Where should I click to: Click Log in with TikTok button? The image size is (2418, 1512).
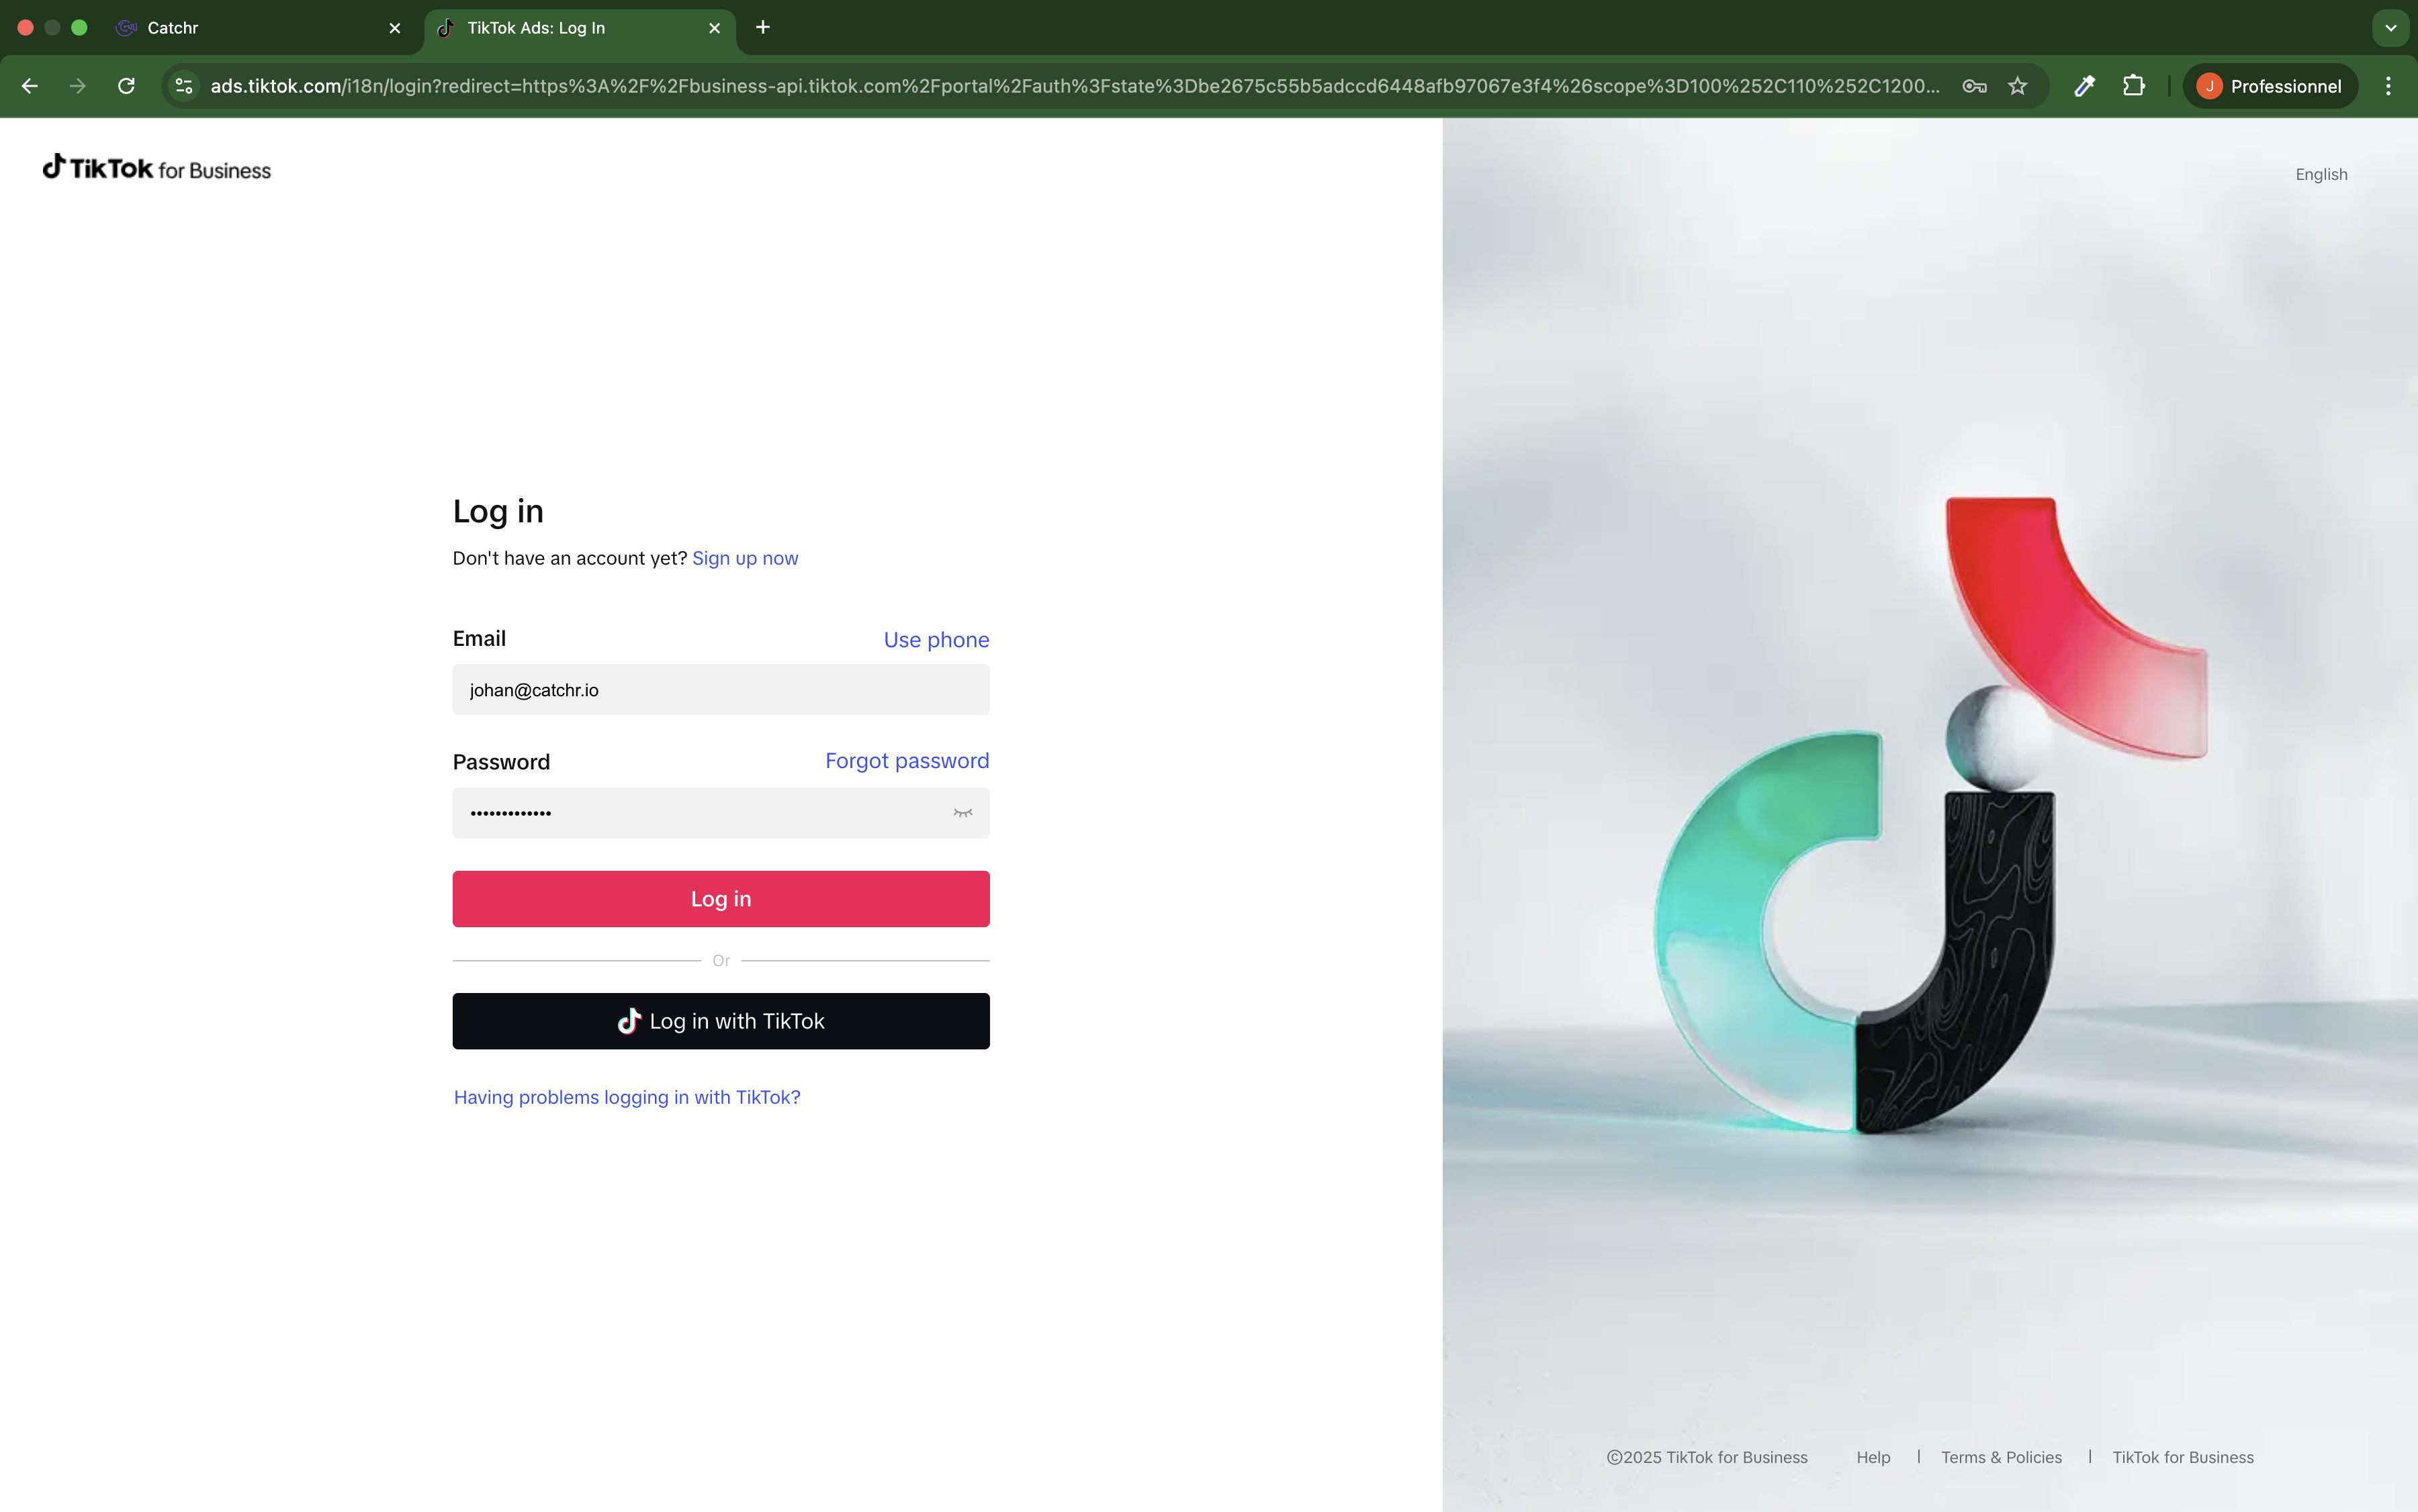pos(720,1021)
